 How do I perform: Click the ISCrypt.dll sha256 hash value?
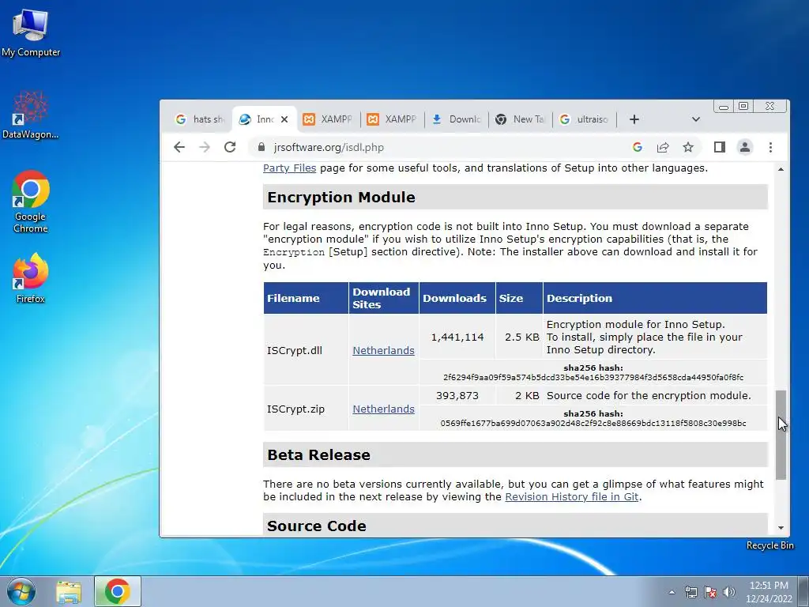pos(593,377)
